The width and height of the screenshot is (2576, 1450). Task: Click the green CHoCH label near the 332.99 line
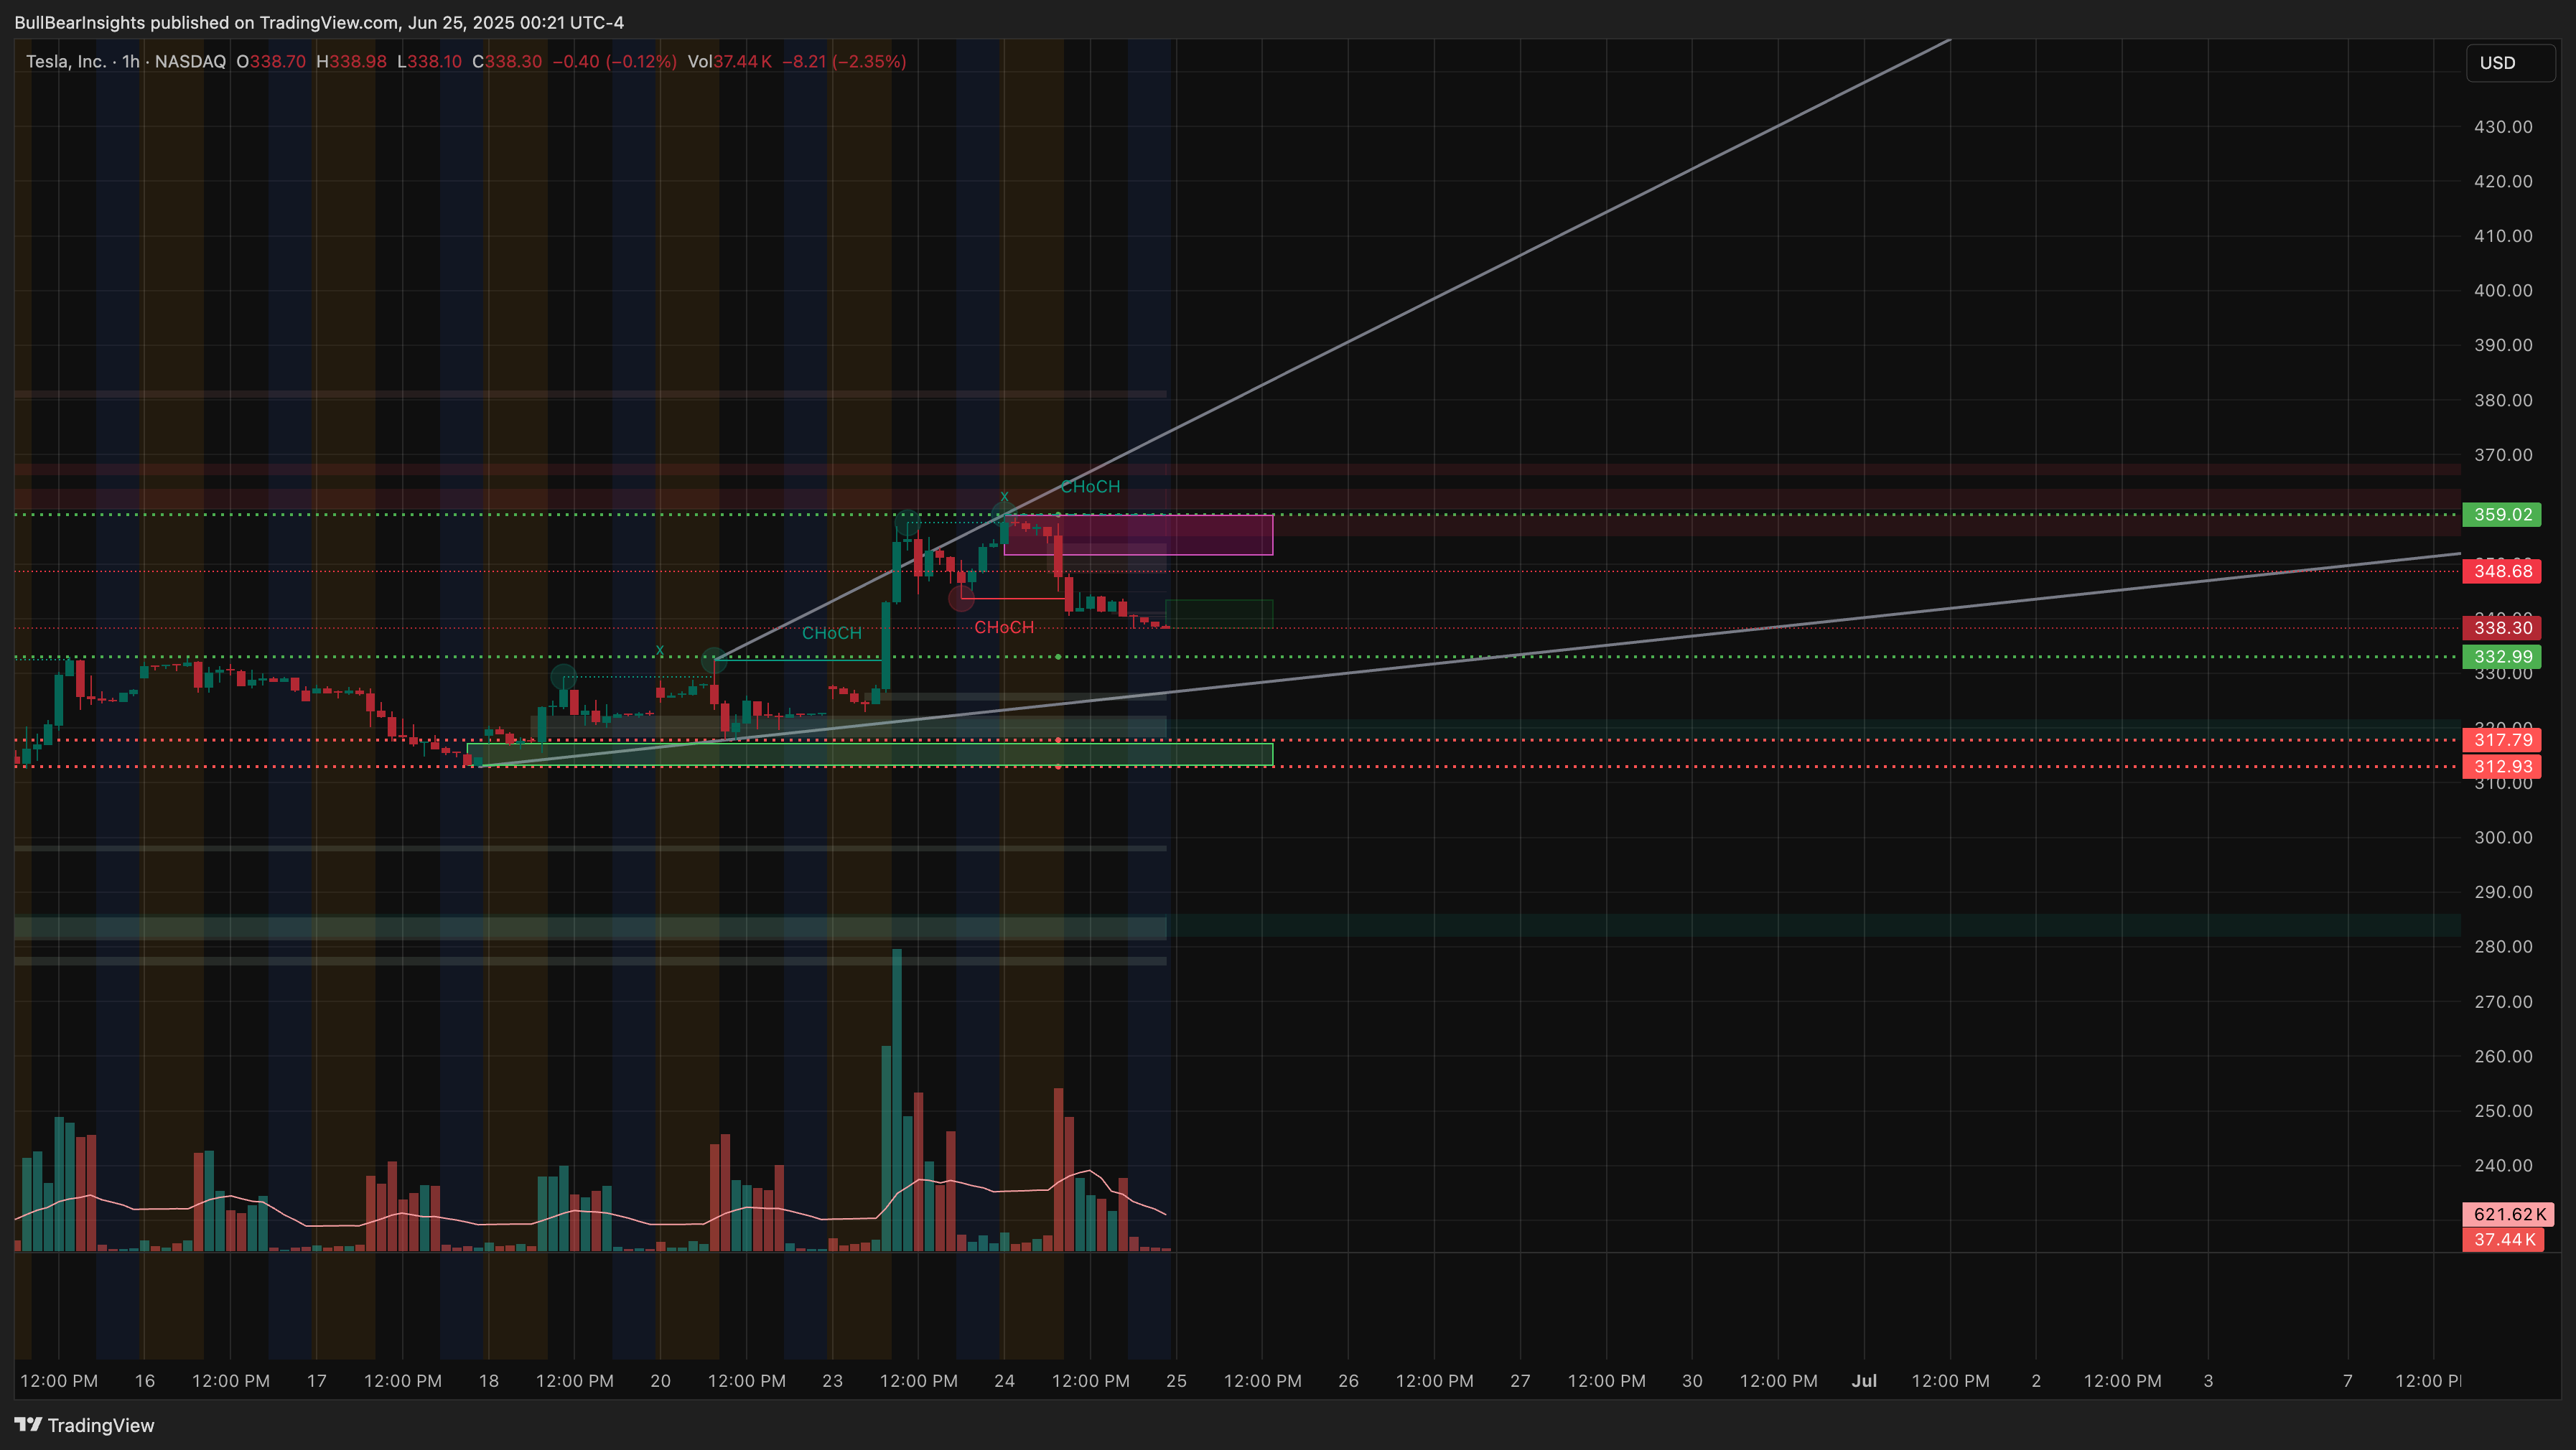click(x=831, y=633)
